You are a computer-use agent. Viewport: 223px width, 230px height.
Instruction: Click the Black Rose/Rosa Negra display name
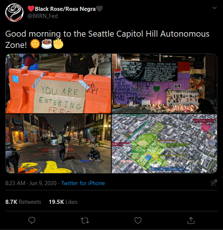(x=65, y=9)
